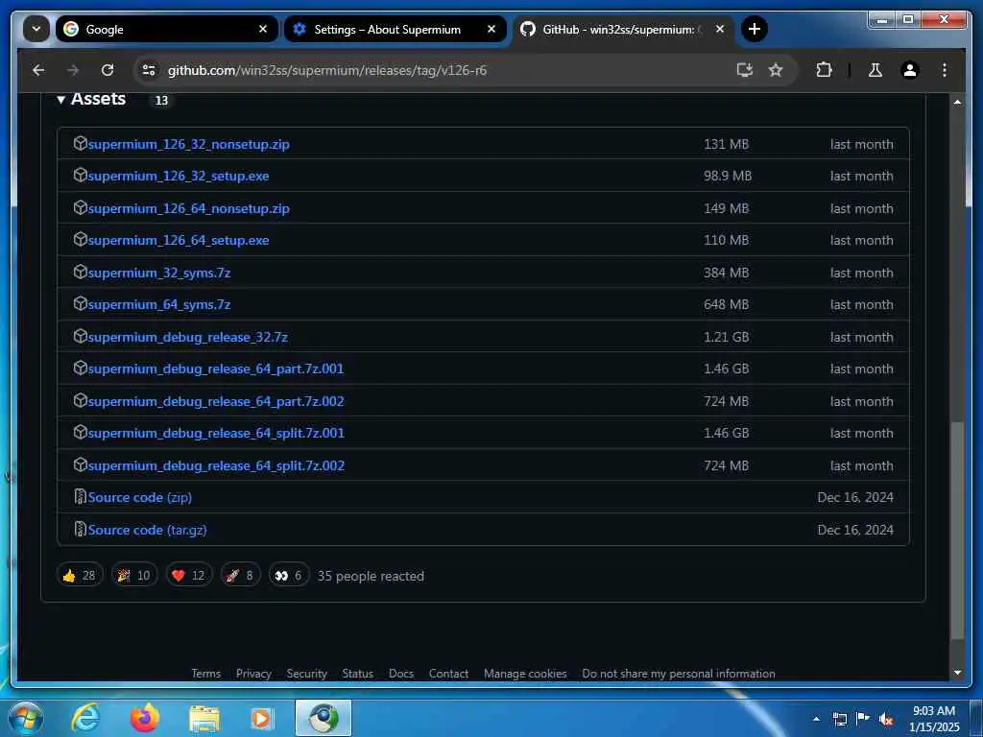Click the page scrollbar up arrow
Viewport: 983px width, 737px height.
pos(957,102)
